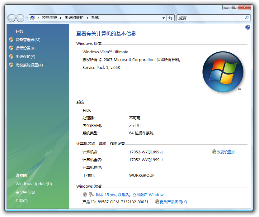Image resolution: width=259 pixels, height=217 pixels.
Task: Click the Windows Vista logo orb
Action: click(223, 72)
